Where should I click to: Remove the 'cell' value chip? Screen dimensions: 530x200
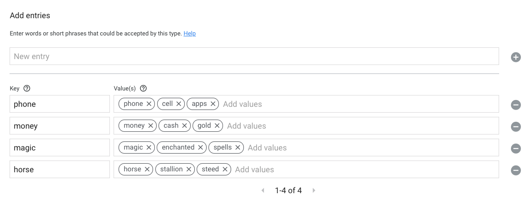pos(179,104)
